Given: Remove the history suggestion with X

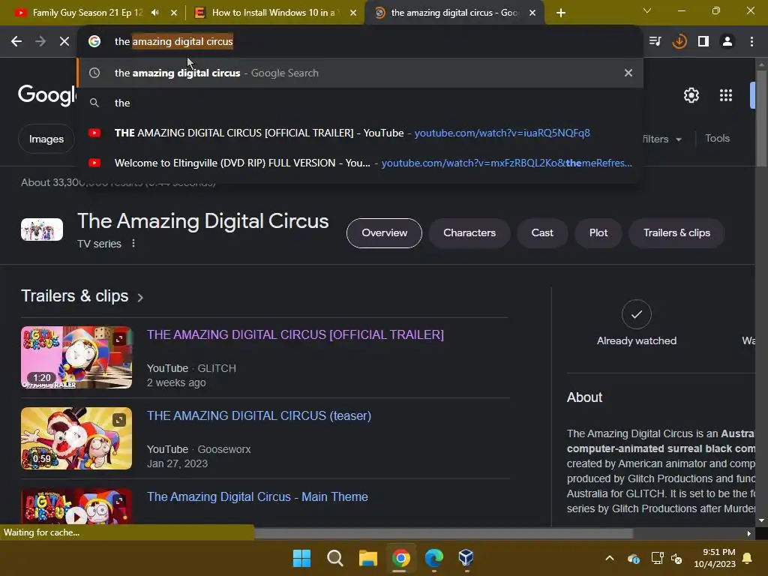Looking at the screenshot, I should (x=628, y=73).
